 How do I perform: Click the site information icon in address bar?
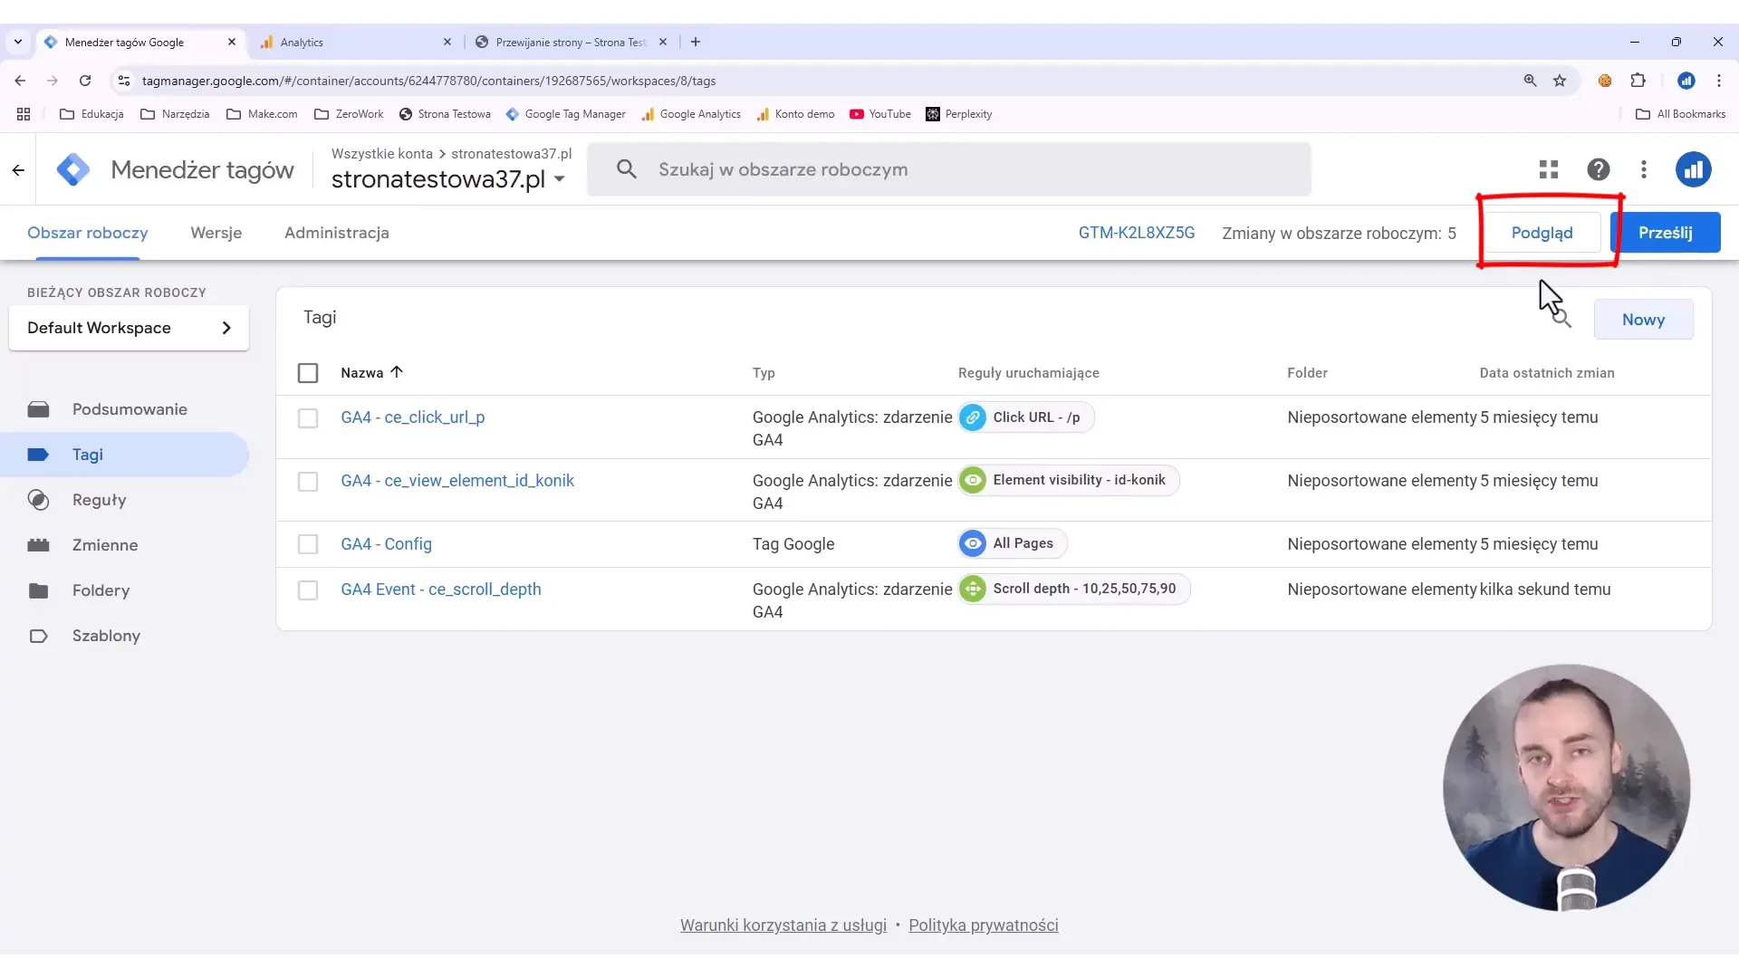[x=124, y=81]
